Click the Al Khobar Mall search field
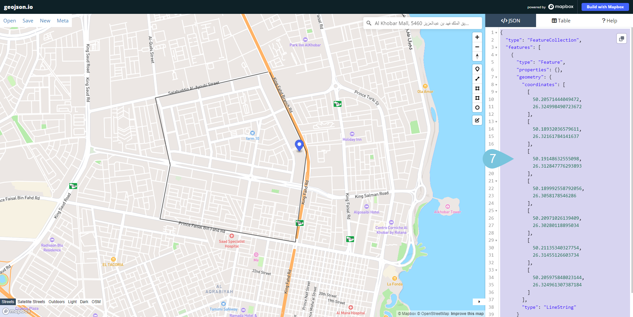Image resolution: width=633 pixels, height=317 pixels. tap(422, 23)
